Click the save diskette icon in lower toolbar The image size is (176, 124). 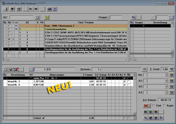tap(11, 69)
